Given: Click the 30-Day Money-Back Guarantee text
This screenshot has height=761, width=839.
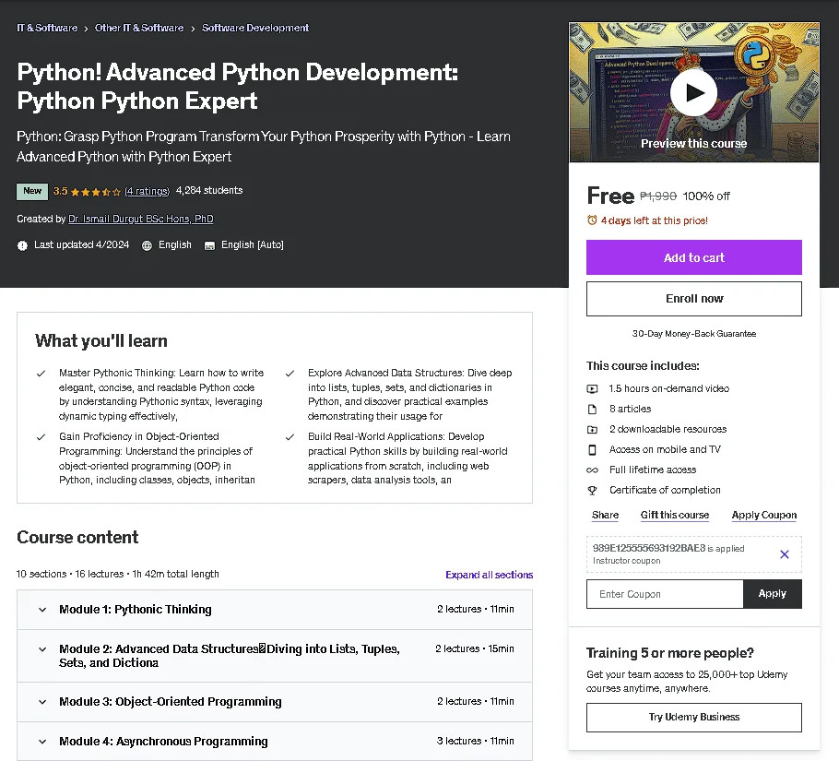Looking at the screenshot, I should click(694, 334).
